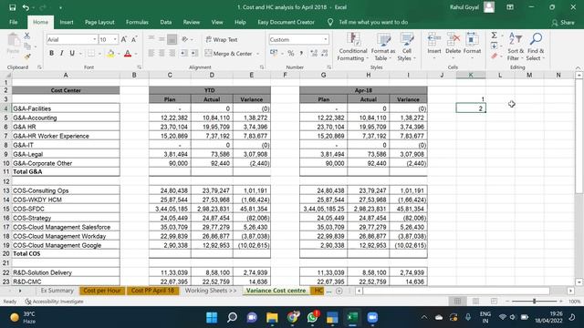Click the Share button
The height and width of the screenshot is (328, 584).
point(563,23)
